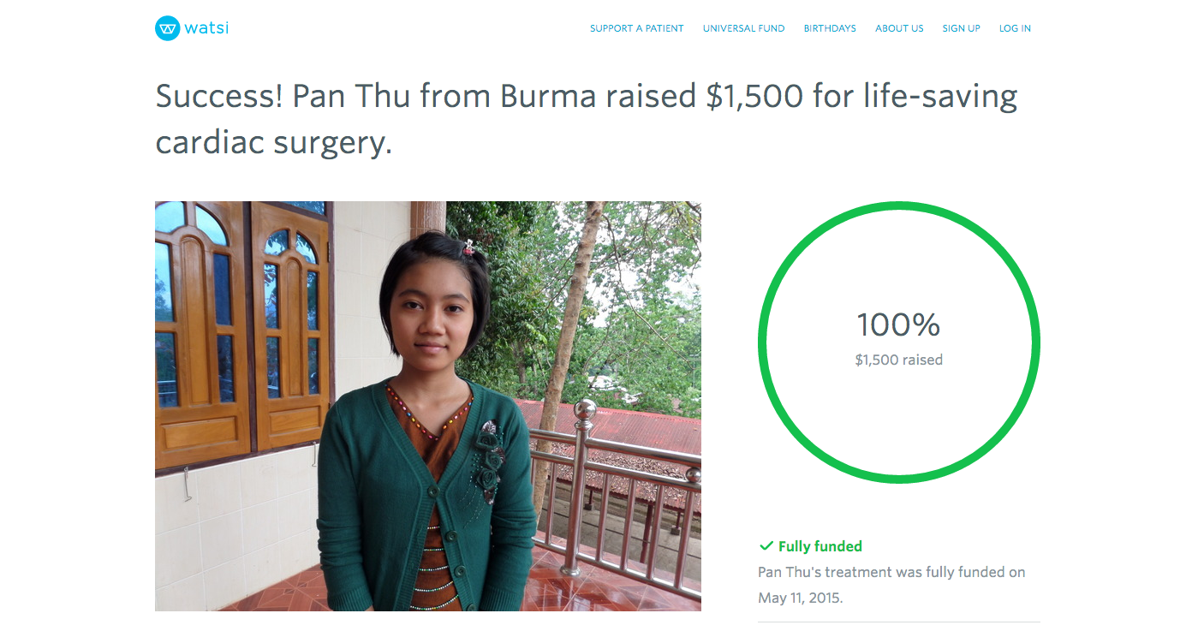Click the green Fully funded label
Image resolution: width=1198 pixels, height=643 pixels.
tap(820, 546)
